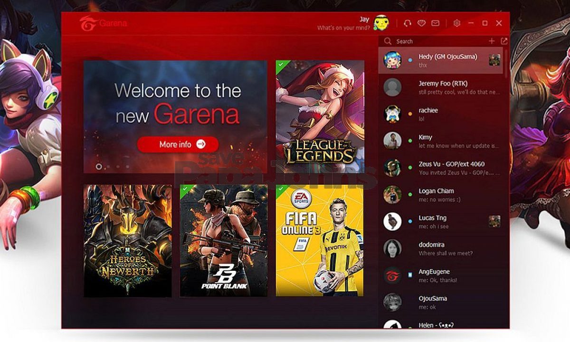Click Logan Chiam's avatar picture

[x=392, y=195]
